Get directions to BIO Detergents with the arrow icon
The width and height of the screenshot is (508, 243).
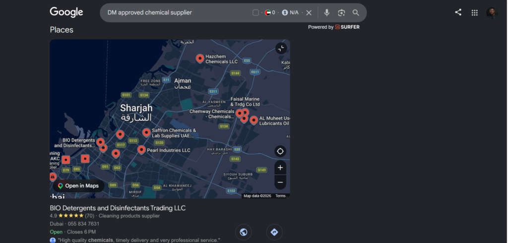tap(274, 232)
